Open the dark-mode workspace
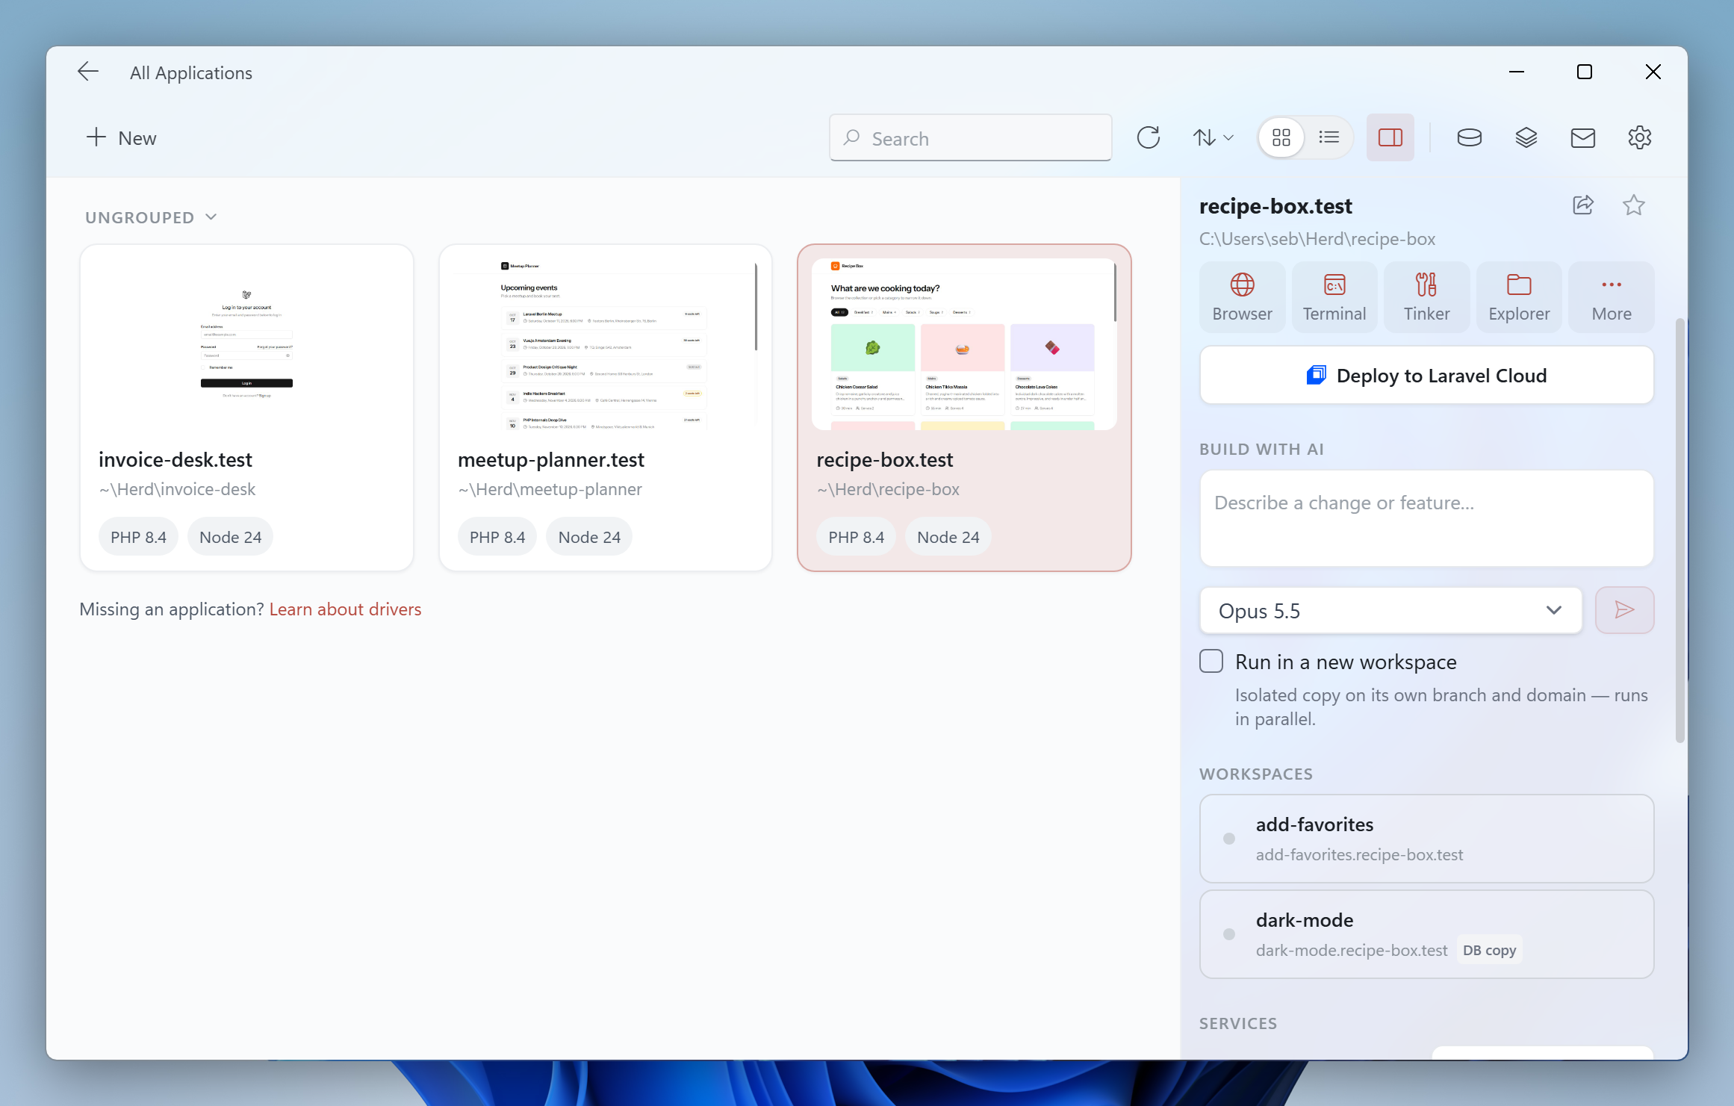This screenshot has width=1734, height=1106. click(x=1426, y=934)
